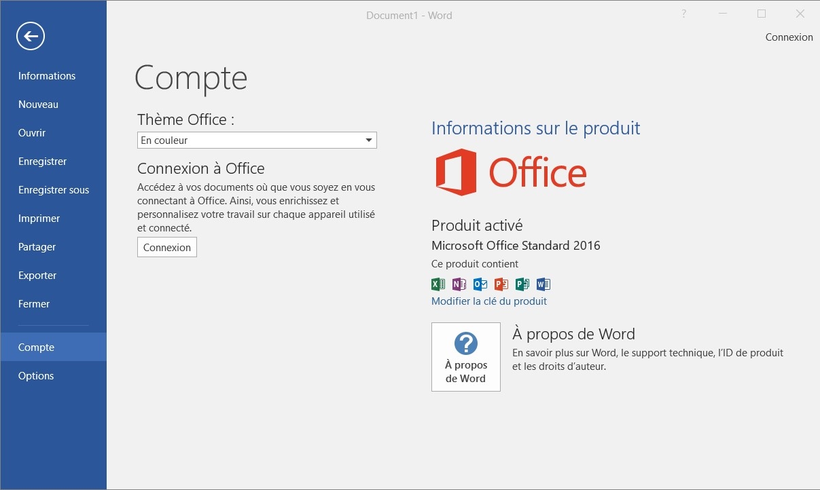Go to the Ouvrir page
This screenshot has height=490, width=820.
(32, 133)
